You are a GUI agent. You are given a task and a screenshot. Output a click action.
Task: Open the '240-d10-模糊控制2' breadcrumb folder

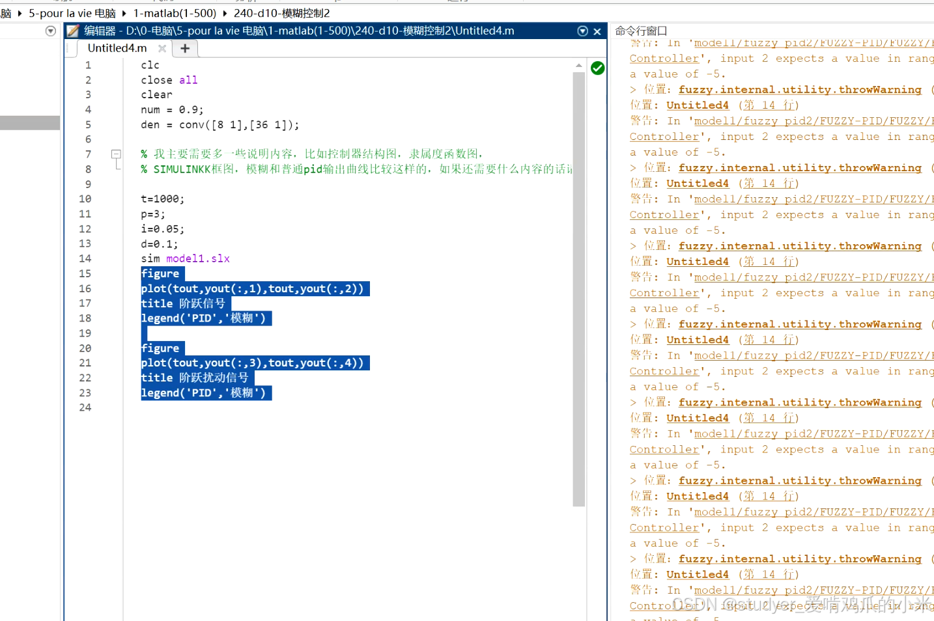[x=281, y=13]
